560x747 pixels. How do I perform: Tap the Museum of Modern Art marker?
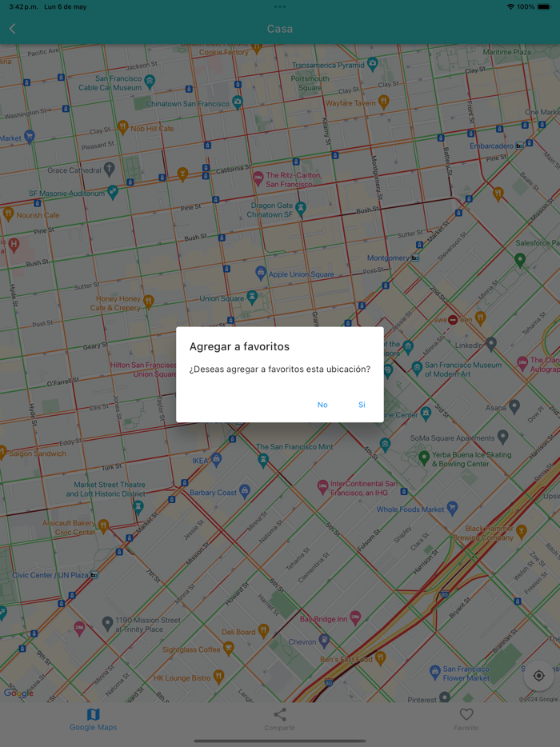coord(417,368)
